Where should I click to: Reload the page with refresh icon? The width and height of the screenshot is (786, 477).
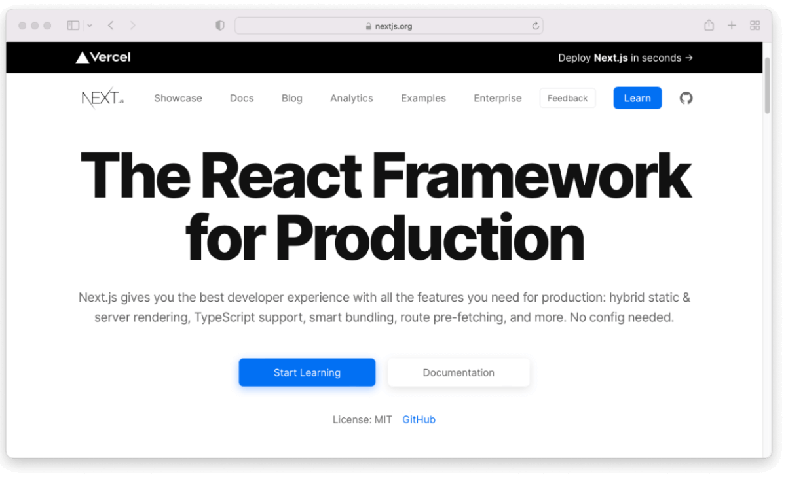(535, 26)
